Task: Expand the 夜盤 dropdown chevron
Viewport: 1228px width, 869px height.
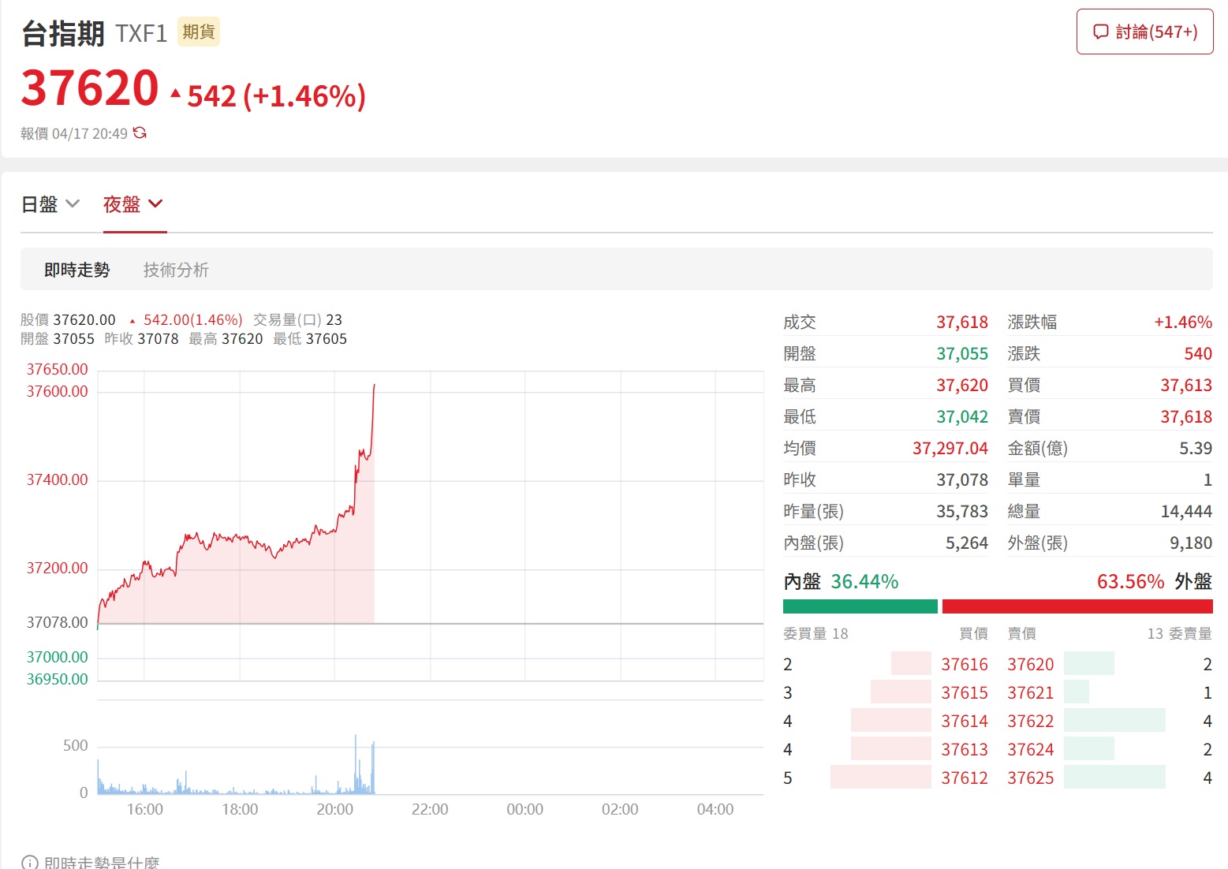Action: tap(155, 203)
